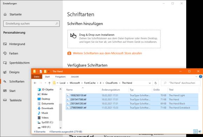Open Startseite in the Settings sidebar
The image size is (203, 137).
coord(13,14)
